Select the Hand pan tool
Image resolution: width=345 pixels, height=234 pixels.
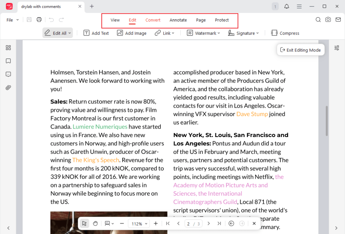point(95,223)
